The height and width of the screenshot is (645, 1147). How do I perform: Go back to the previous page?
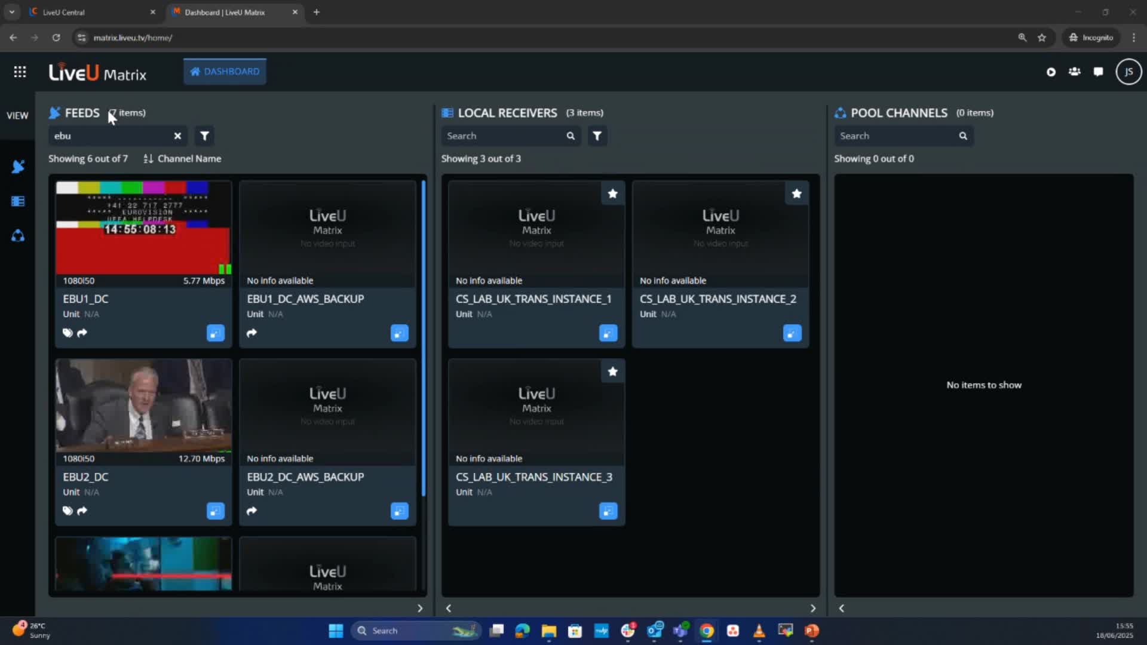(13, 38)
